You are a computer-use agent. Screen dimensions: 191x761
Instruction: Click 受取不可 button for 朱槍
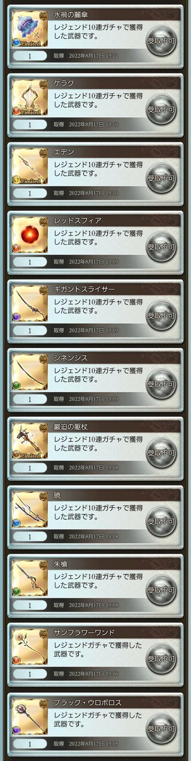point(161,590)
